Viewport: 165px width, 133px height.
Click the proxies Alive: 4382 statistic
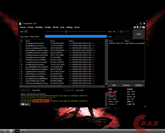131,94
